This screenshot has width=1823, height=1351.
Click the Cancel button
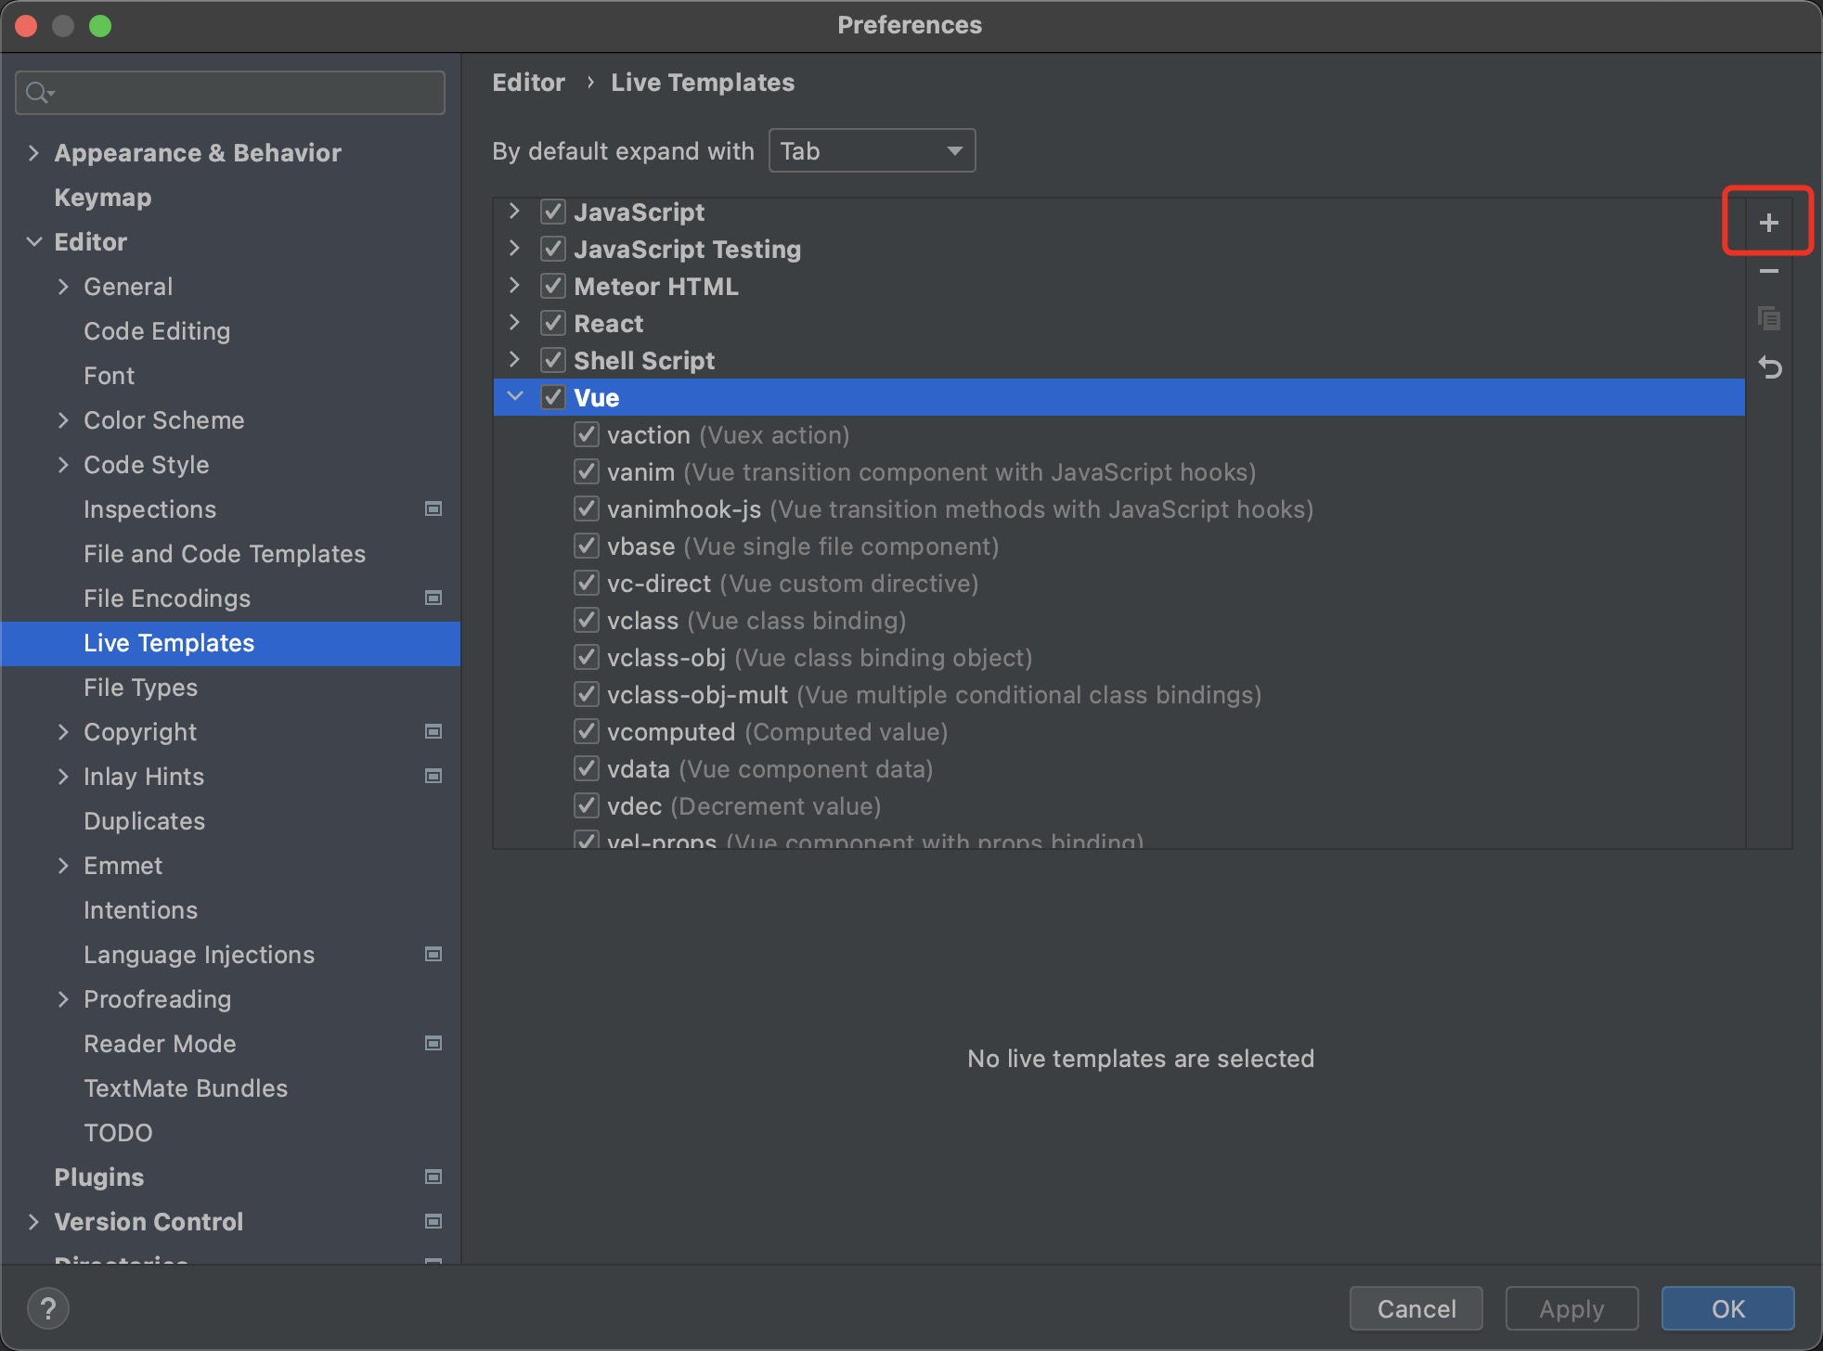(1417, 1307)
